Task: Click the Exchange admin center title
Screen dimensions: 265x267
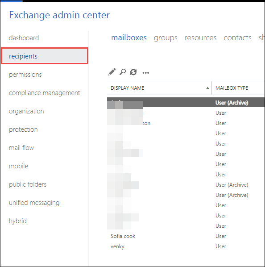Action: (59, 15)
